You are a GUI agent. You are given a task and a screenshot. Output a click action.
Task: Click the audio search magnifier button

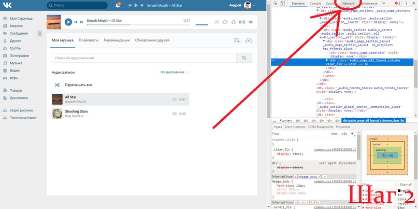coord(244,58)
